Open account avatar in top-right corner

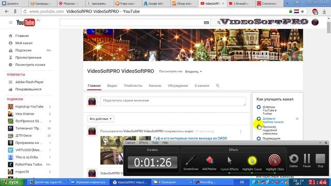[x=315, y=22]
